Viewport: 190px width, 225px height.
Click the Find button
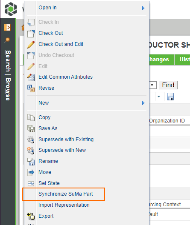(168, 85)
